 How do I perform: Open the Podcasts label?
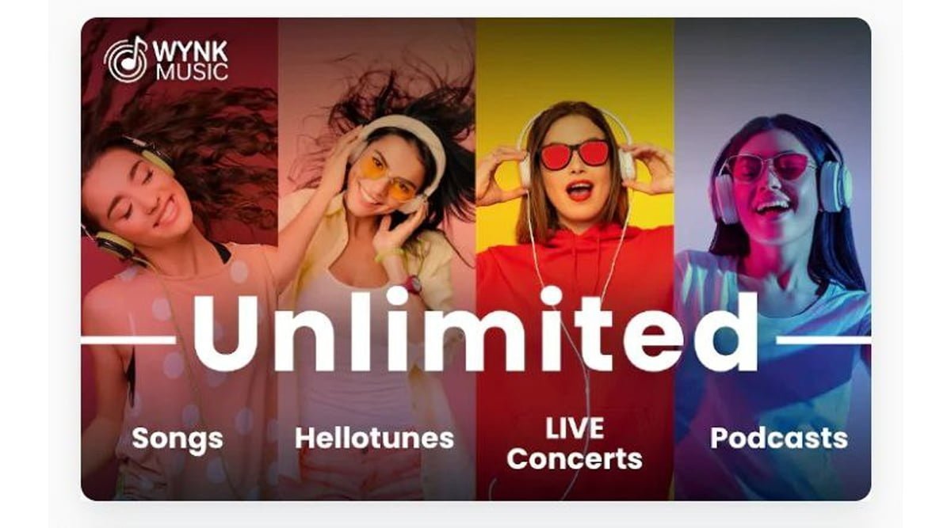point(779,438)
